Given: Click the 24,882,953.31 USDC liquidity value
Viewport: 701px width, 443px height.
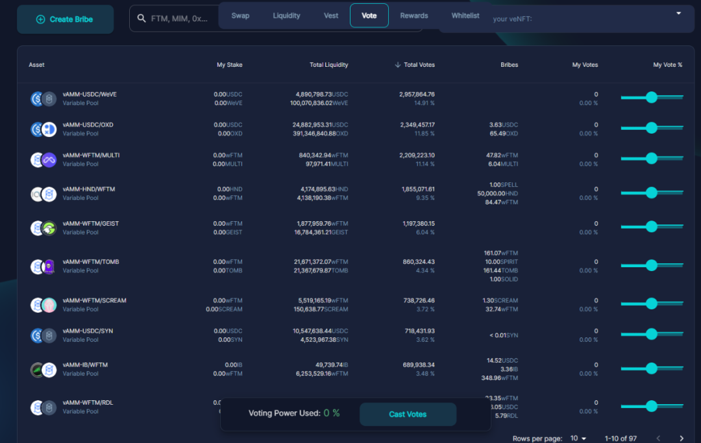Looking at the screenshot, I should 320,125.
